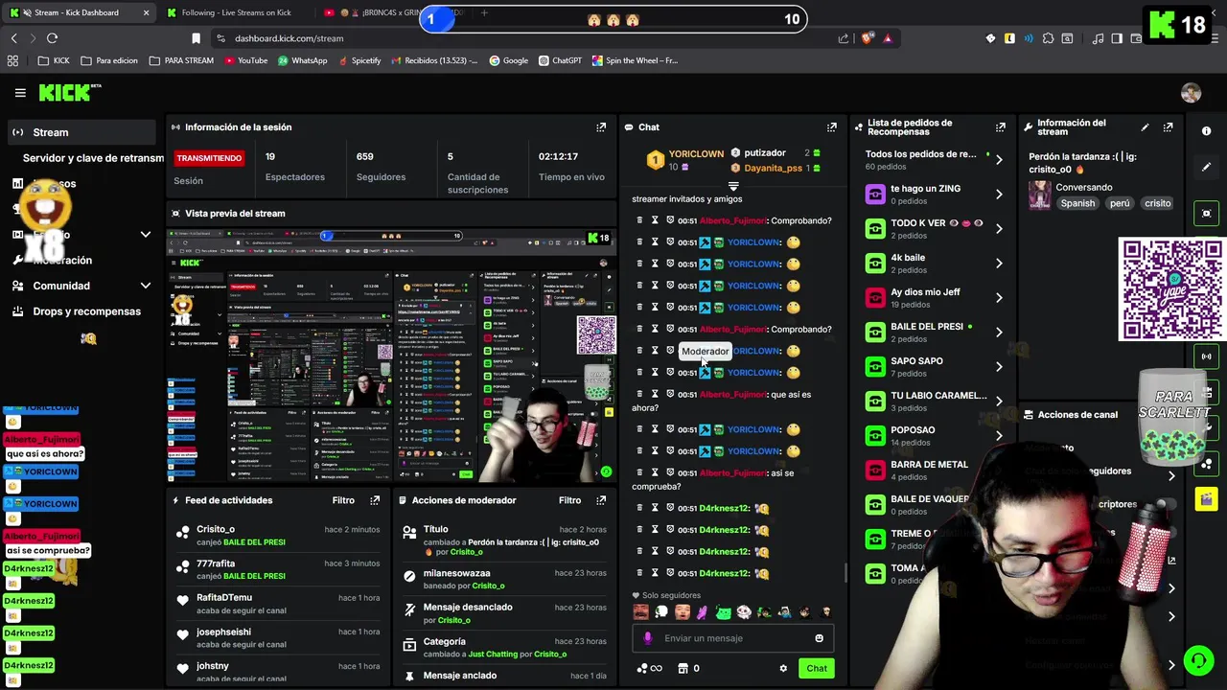Pop out the Información de la sesión panel
Viewport: 1227px width, 690px height.
(601, 126)
